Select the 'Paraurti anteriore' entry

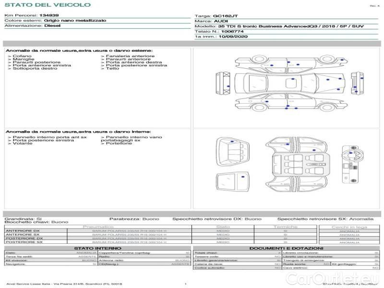126,59
